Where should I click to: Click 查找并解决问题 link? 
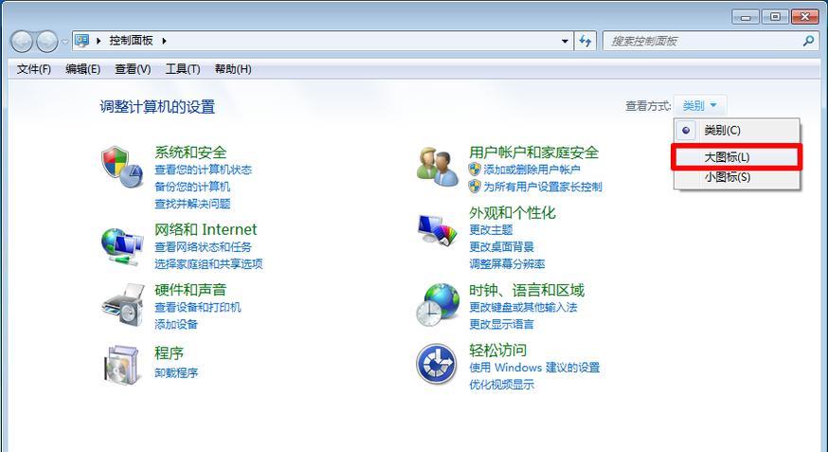coord(192,204)
